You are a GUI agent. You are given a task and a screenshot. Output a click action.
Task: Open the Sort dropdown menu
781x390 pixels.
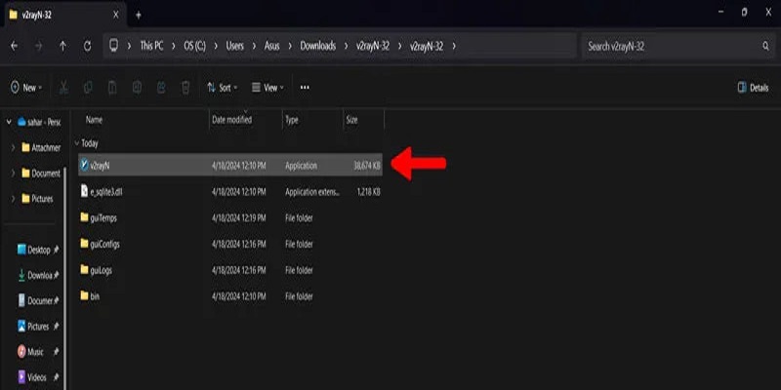click(x=223, y=88)
